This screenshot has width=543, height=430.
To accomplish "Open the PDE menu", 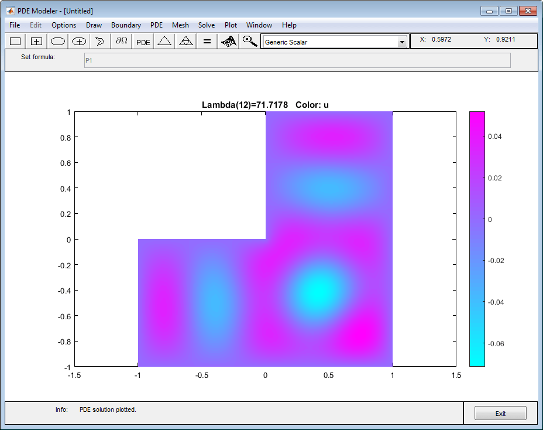I will click(x=157, y=25).
